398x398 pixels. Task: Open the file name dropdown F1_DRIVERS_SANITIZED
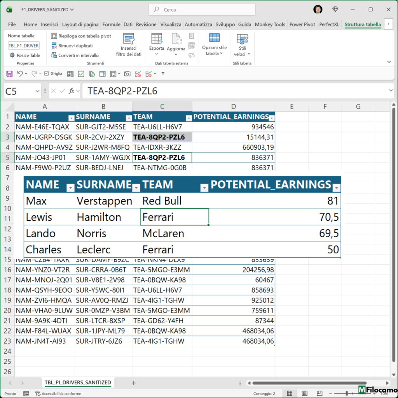click(47, 10)
